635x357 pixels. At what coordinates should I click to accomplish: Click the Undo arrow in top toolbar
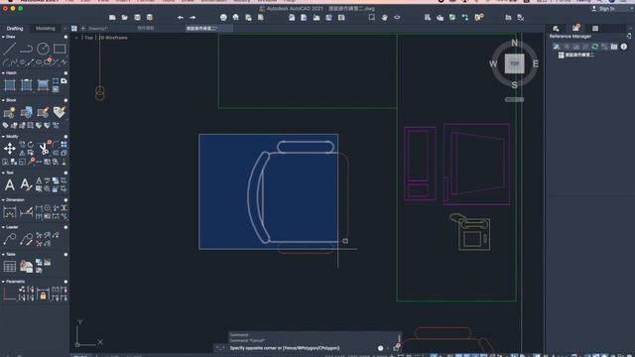pos(181,18)
